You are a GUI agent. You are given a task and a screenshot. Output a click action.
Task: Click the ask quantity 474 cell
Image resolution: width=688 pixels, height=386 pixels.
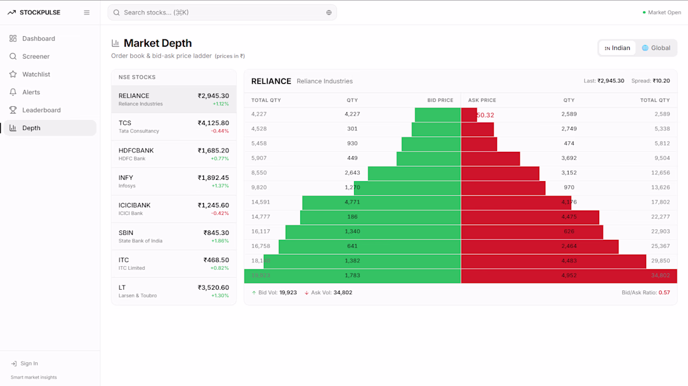569,143
